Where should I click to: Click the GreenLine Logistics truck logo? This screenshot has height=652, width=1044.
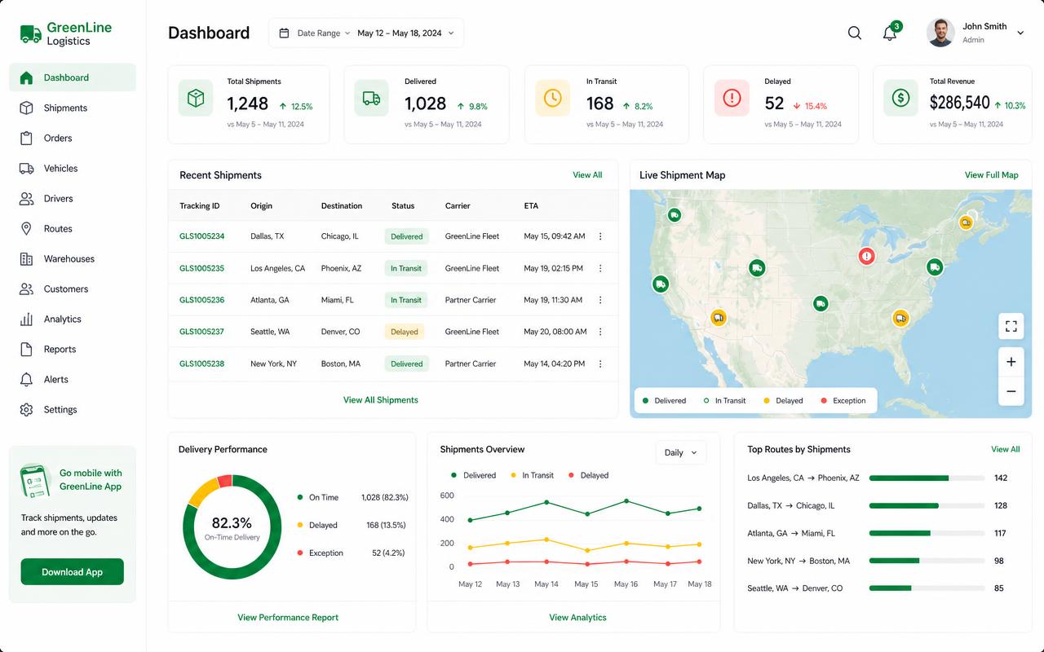[x=31, y=33]
